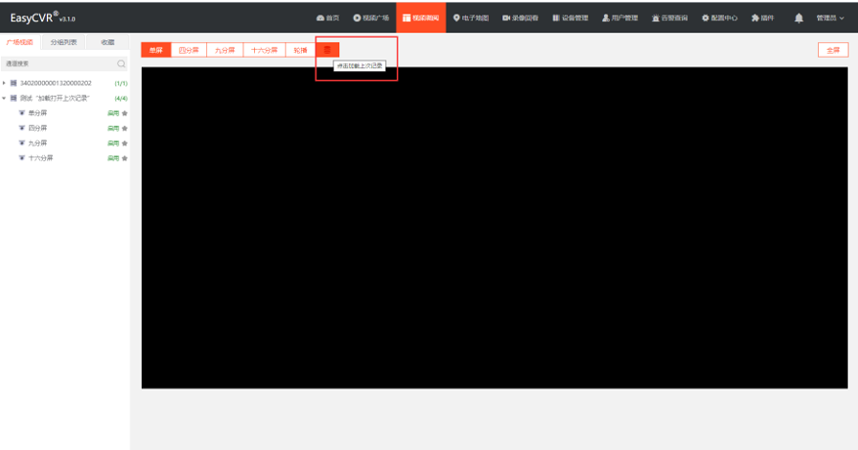Open 配置中心 configuration center
Viewport: 858px width, 450px height.
click(x=719, y=18)
